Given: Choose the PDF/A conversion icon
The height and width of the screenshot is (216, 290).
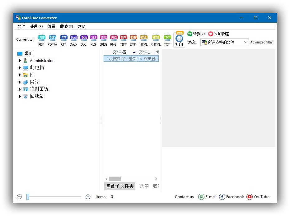Looking at the screenshot, I should 52,40.
